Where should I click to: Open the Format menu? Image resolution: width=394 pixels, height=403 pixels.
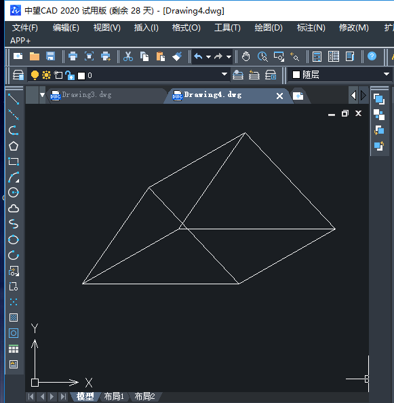[186, 28]
